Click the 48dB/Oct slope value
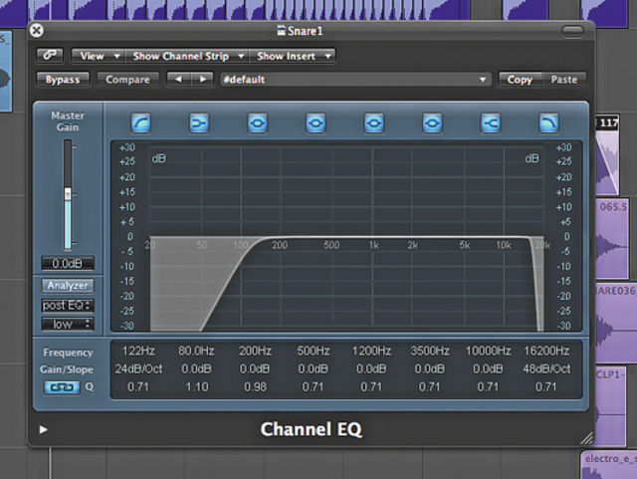The height and width of the screenshot is (479, 637). point(546,368)
